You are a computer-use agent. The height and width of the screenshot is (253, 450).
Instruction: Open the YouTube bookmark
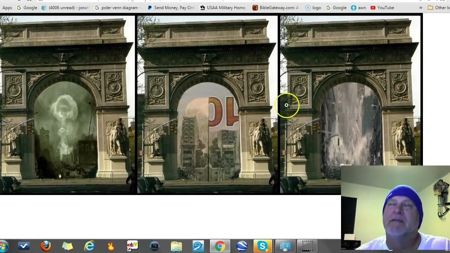(x=382, y=7)
